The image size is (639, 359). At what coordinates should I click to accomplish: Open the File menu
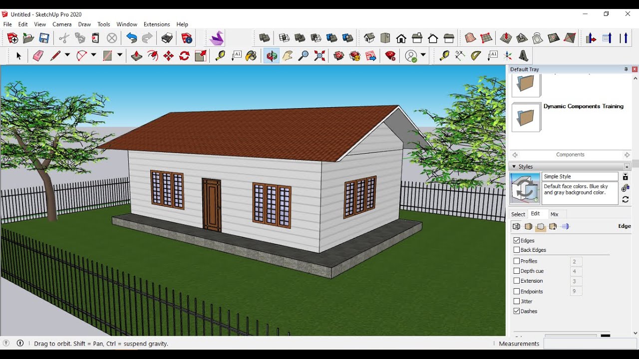click(x=7, y=24)
